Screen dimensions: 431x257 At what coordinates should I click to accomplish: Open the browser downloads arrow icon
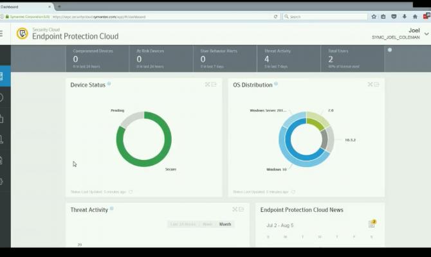(405, 17)
